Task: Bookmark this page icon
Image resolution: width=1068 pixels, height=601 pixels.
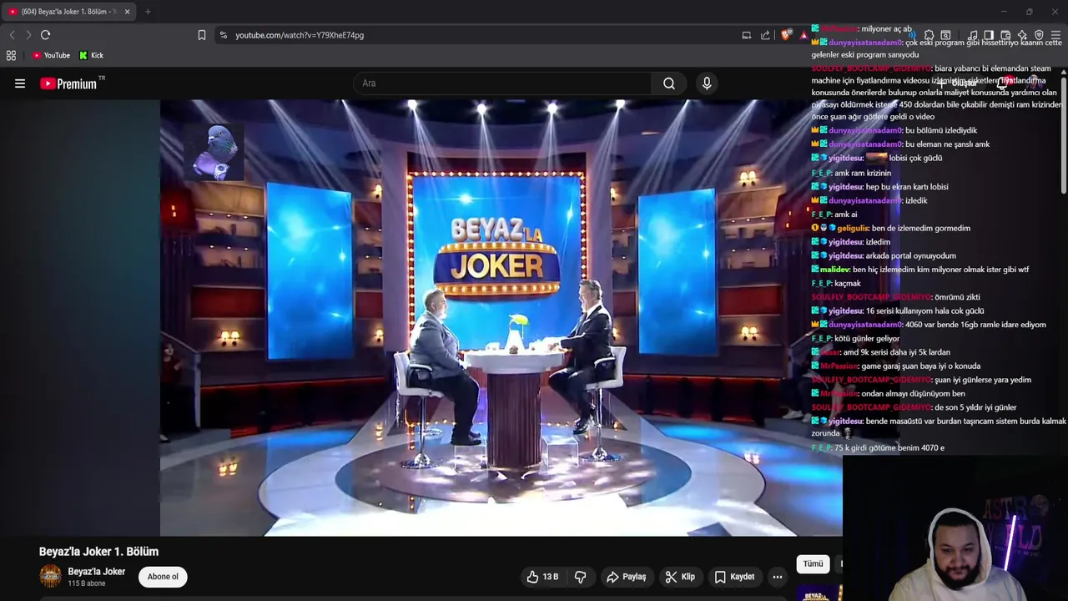Action: [201, 35]
